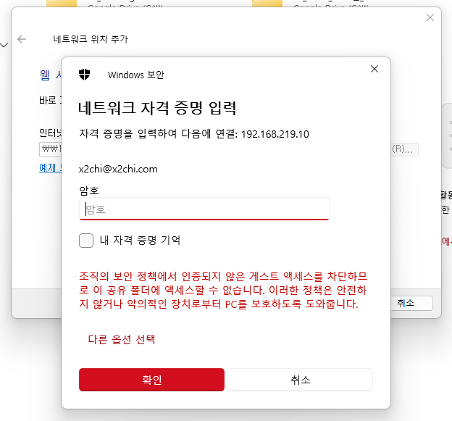Open the 예제 link in the wizard

coord(50,168)
